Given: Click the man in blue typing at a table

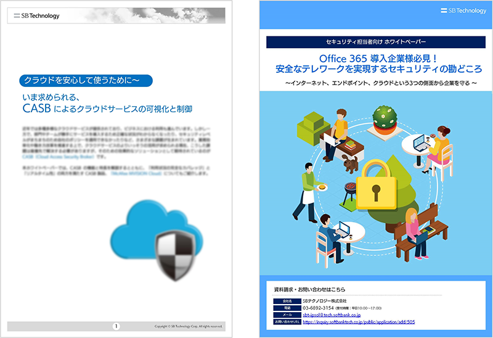Looking at the screenshot, I should [331, 237].
